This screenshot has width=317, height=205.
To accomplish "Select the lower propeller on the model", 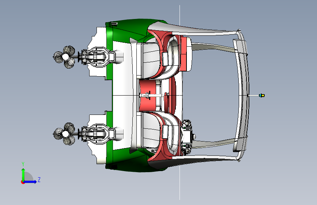I will (65, 134).
